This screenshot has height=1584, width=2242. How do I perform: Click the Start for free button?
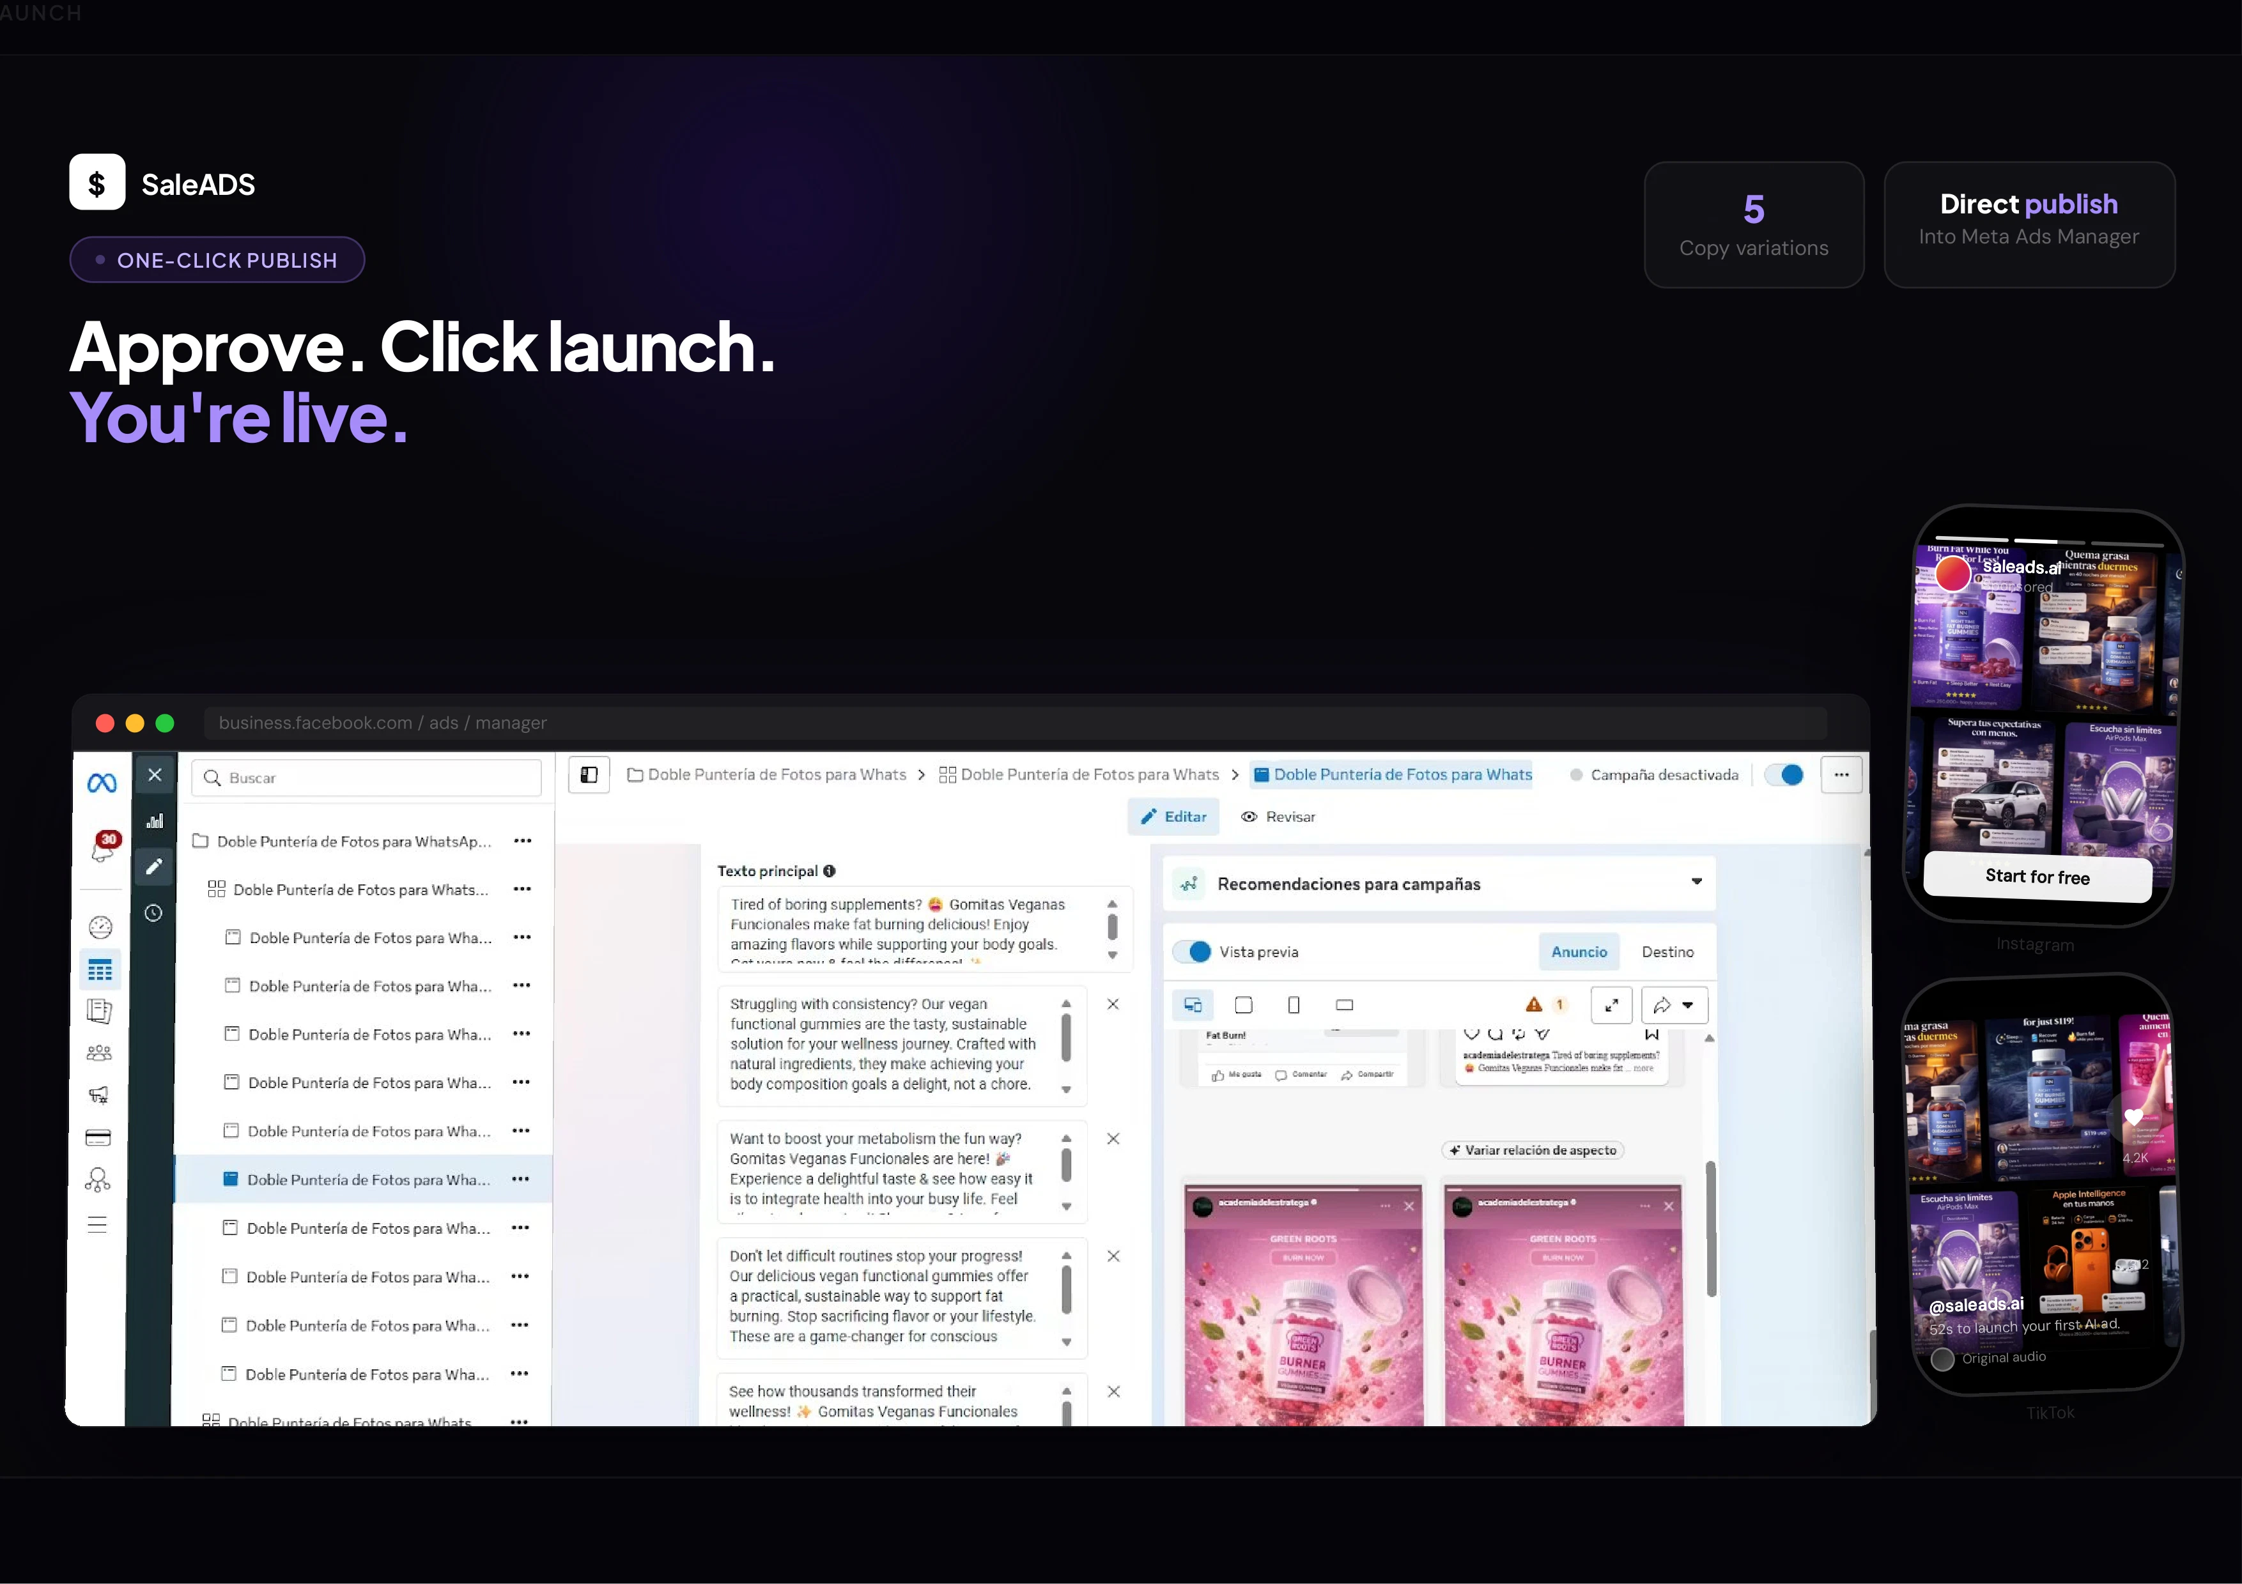click(2037, 877)
